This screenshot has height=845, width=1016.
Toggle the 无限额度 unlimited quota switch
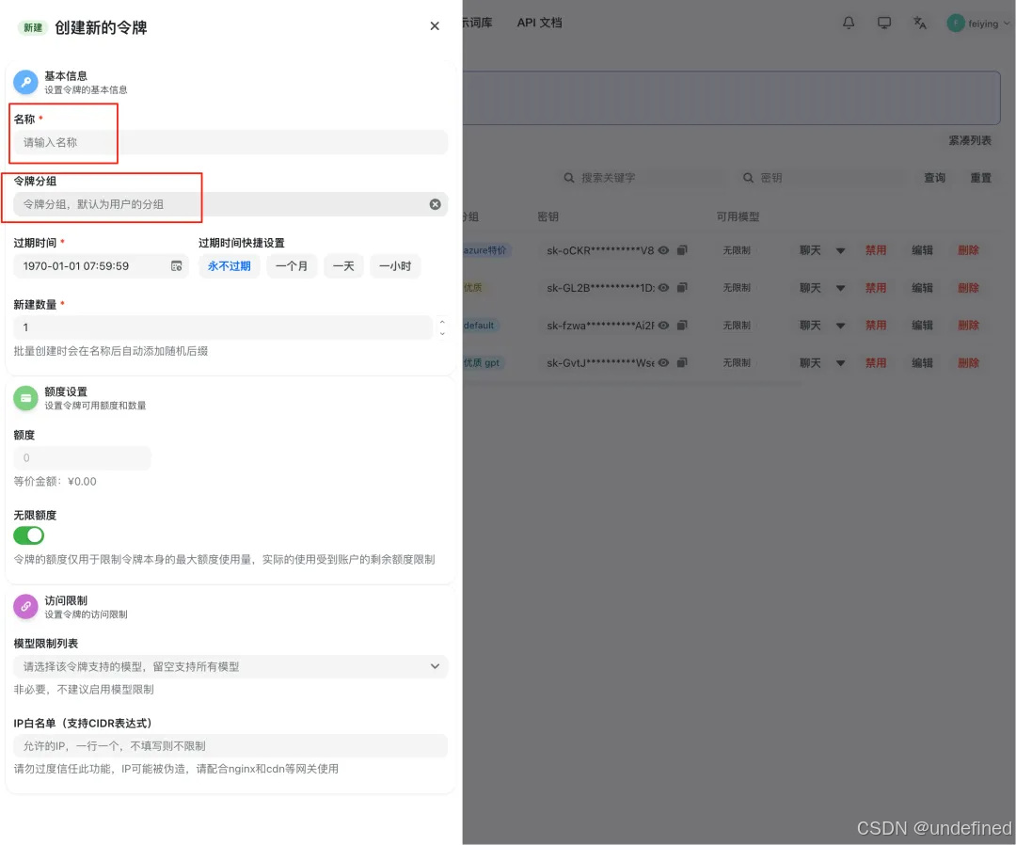pyautogui.click(x=28, y=535)
